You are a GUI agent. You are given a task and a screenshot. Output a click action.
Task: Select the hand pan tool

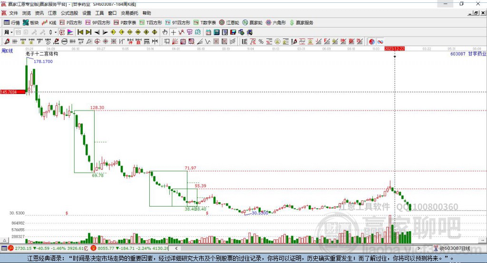click(x=165, y=32)
